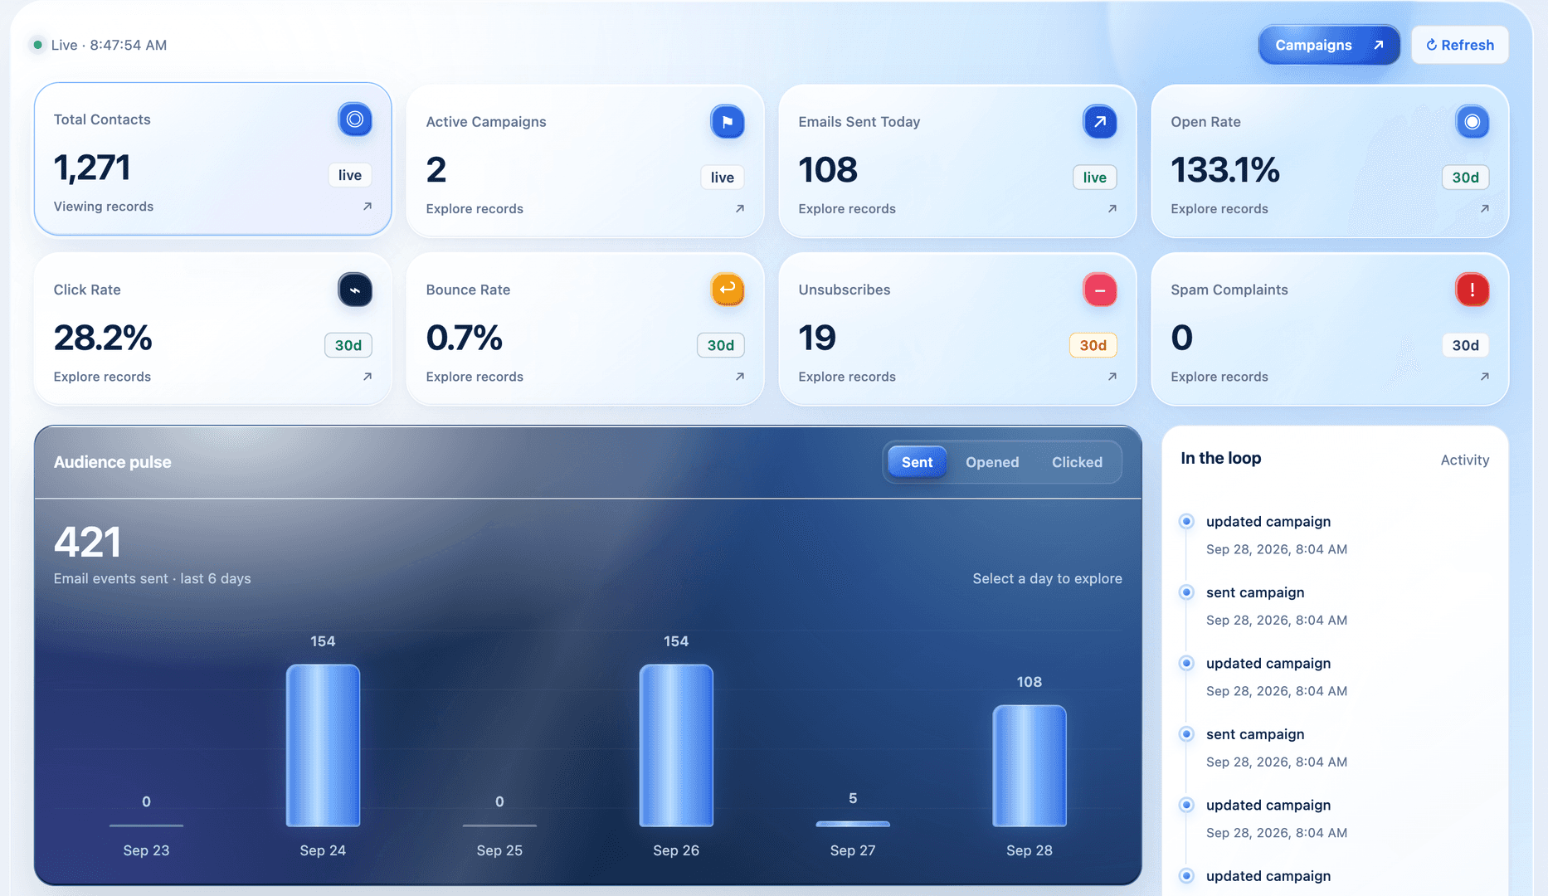Click the 1,271 Total Contacts value
The image size is (1548, 896).
click(92, 168)
